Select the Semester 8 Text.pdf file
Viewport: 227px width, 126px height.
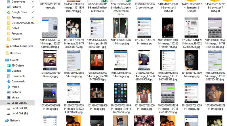(x=168, y=8)
